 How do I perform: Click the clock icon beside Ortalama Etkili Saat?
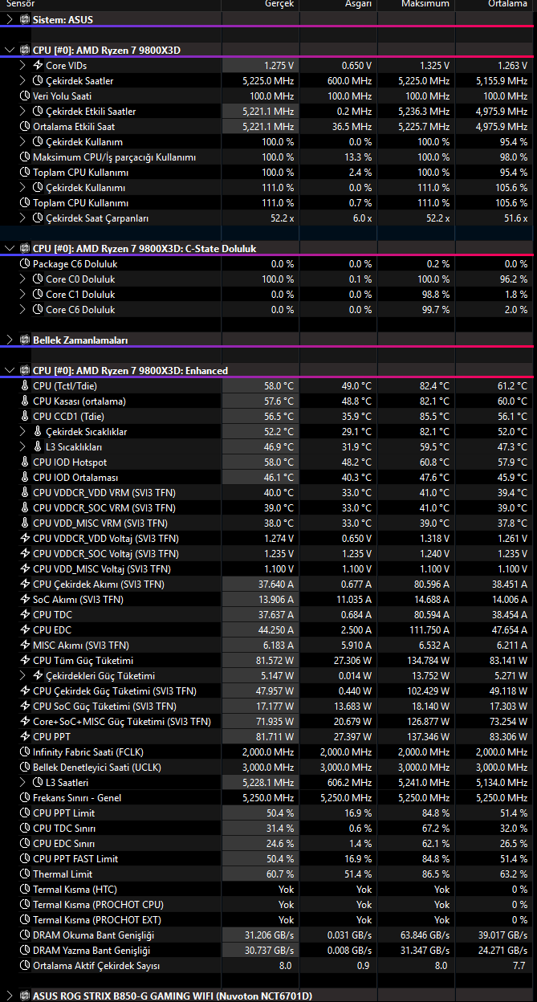point(25,127)
